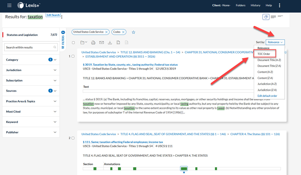Select Statutes and Legislation category

(x=31, y=35)
